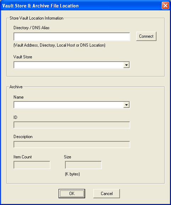
Task: Dismiss the dialog with Cancel
Action: tap(107, 194)
